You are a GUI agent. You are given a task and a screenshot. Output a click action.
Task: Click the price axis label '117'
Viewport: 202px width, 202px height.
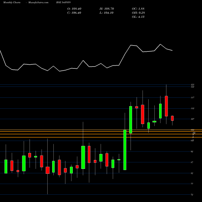[193, 97]
